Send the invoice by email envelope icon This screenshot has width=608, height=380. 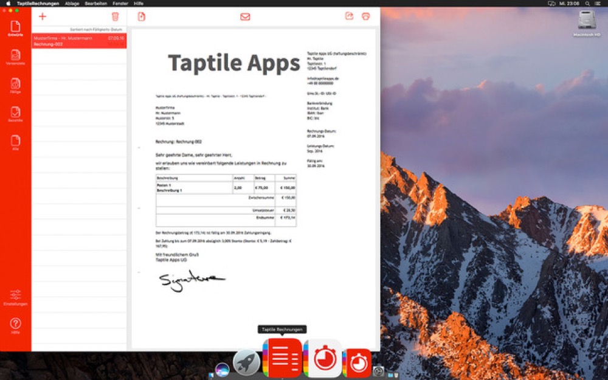pyautogui.click(x=245, y=16)
